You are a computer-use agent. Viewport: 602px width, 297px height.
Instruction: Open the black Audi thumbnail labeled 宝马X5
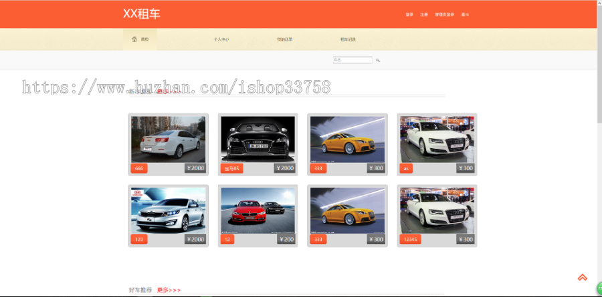pyautogui.click(x=258, y=139)
